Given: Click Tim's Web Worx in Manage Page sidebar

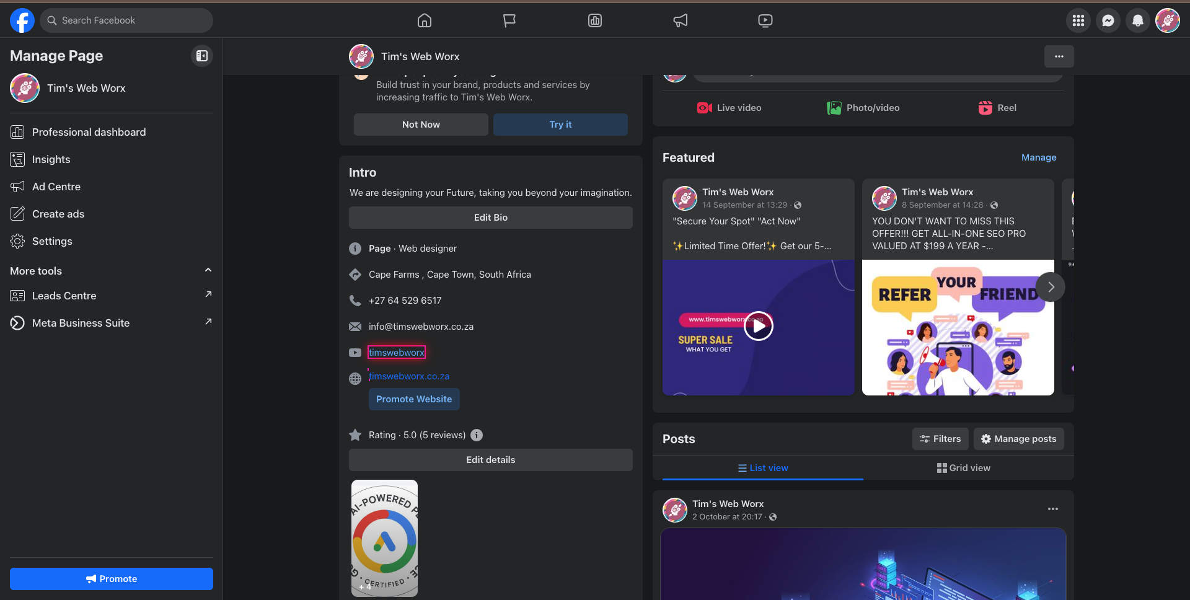Looking at the screenshot, I should tap(86, 88).
